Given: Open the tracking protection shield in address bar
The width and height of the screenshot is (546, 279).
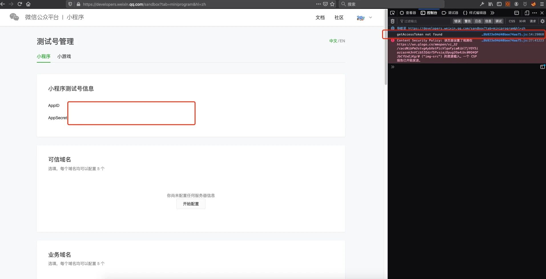Looking at the screenshot, I should pos(70,4).
